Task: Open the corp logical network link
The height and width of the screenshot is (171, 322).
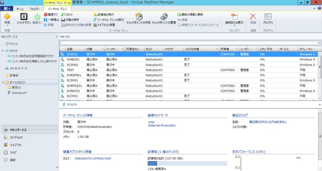Action: [x=151, y=122]
